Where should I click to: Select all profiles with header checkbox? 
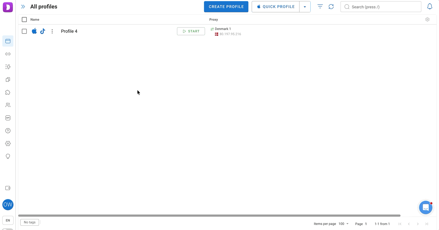[x=24, y=20]
